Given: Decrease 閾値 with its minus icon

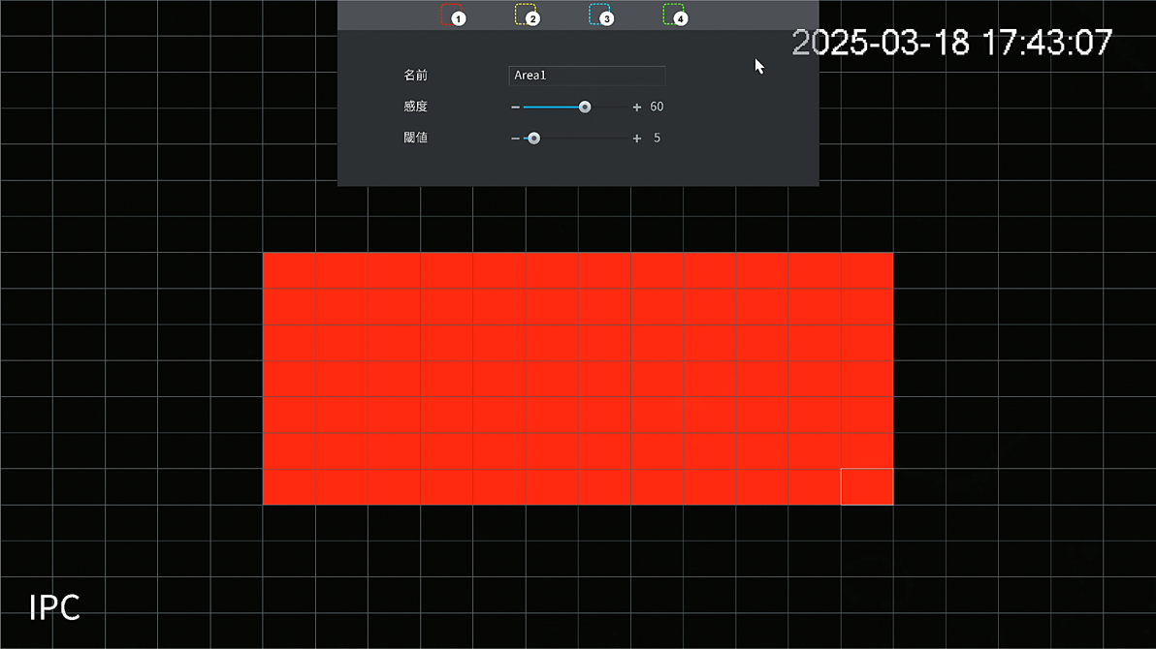Looking at the screenshot, I should pyautogui.click(x=515, y=139).
